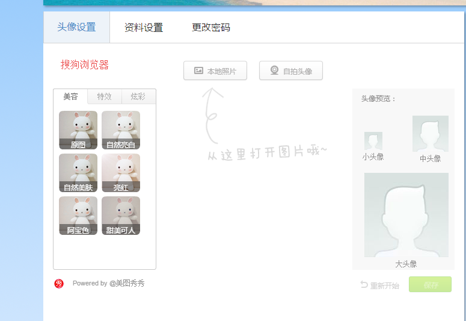Open the 头像设置 tab
This screenshot has height=321, width=466.
[77, 27]
